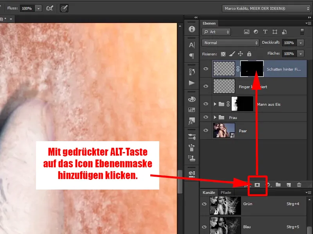Screen dimensions: 313x234
Task: Open the Paragraph panel icon
Action: pyautogui.click(x=192, y=56)
